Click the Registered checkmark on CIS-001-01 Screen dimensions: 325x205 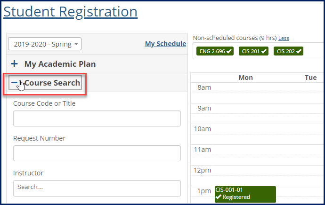coord(218,197)
